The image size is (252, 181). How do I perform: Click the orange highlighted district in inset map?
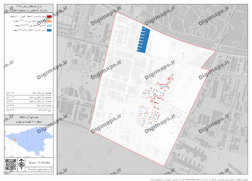coord(15,139)
